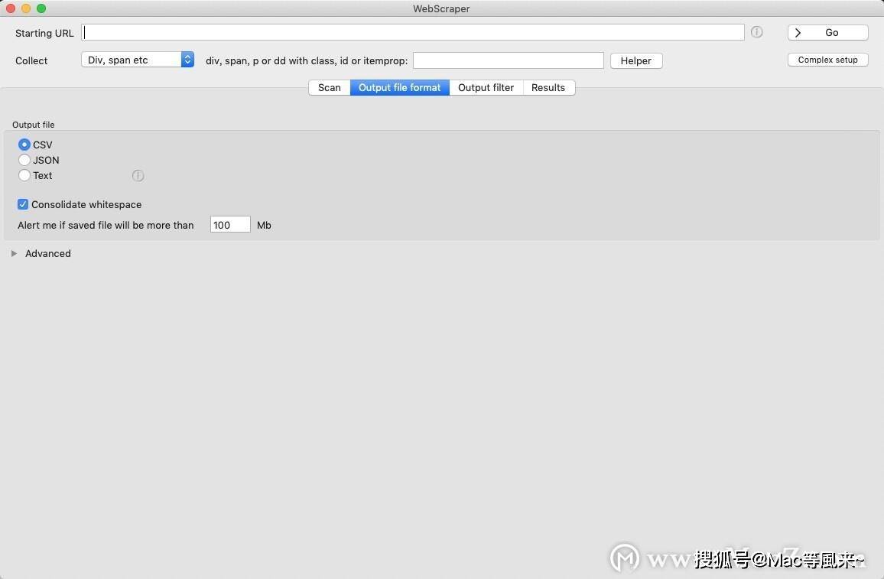The height and width of the screenshot is (579, 884).
Task: Select the Text output format
Action: 24,175
